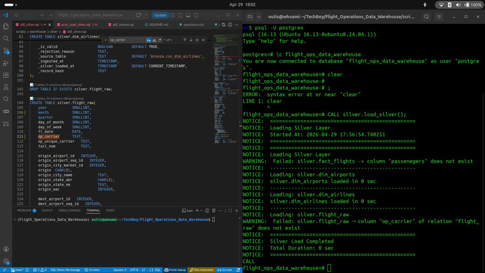
Task: Open the SQL extension view in activity bar
Action: 6,123
